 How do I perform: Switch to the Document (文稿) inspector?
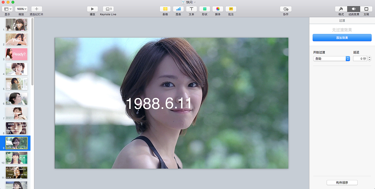coord(366,9)
